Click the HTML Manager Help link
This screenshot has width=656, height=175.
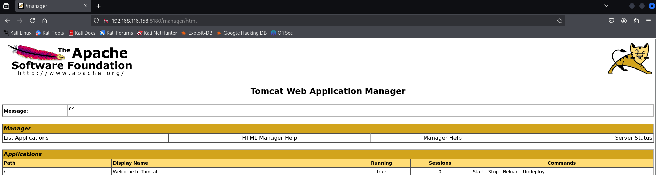click(269, 138)
